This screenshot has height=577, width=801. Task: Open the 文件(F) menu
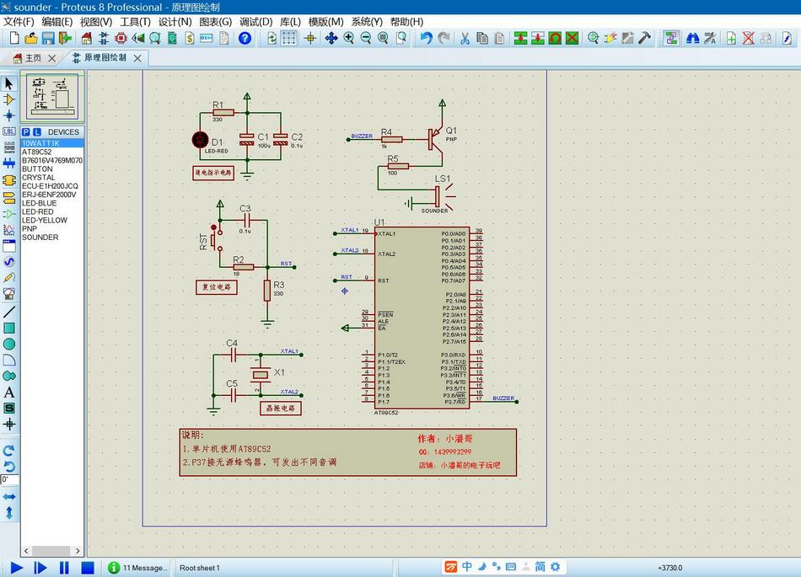[x=19, y=21]
